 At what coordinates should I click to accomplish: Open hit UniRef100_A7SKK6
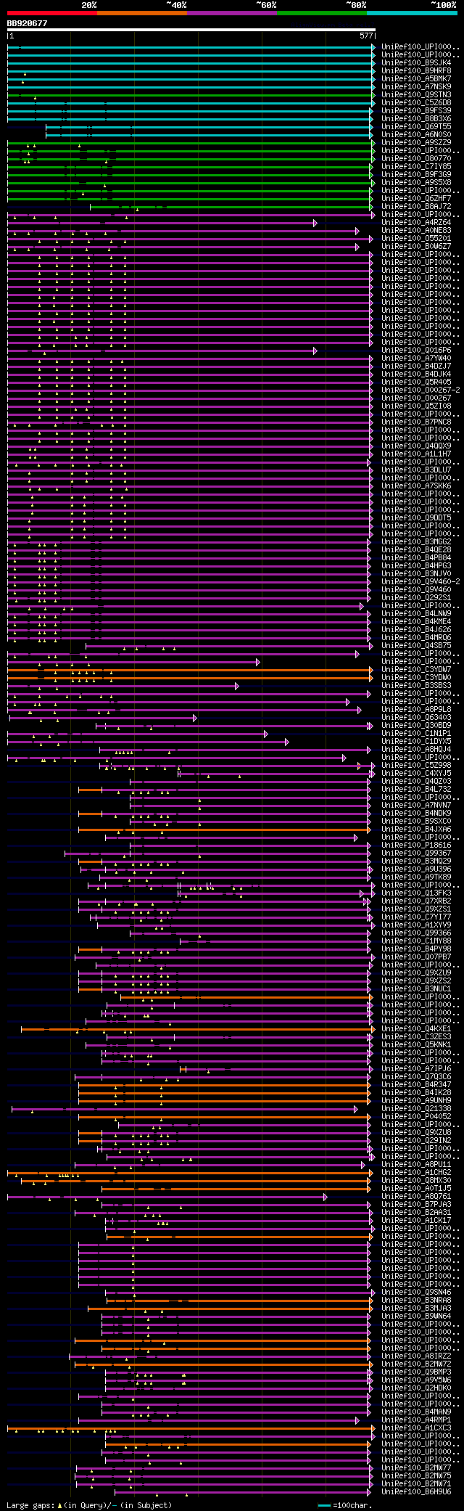(416, 486)
